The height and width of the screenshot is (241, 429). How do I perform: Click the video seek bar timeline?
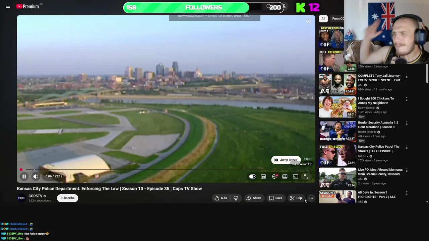click(166, 170)
